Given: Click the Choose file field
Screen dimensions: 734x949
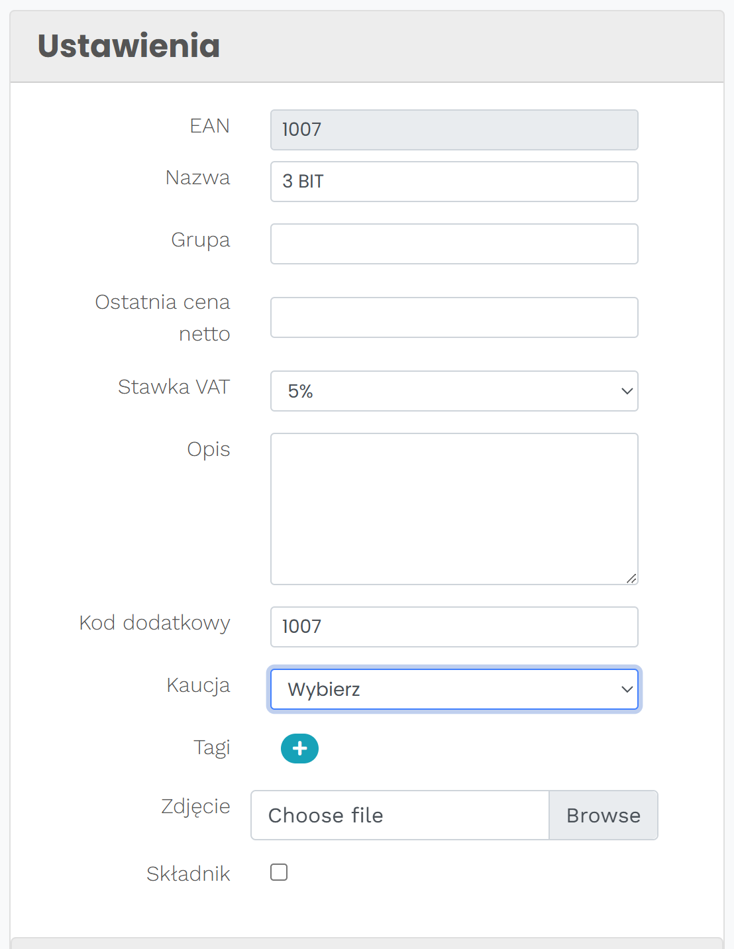Looking at the screenshot, I should pyautogui.click(x=399, y=815).
